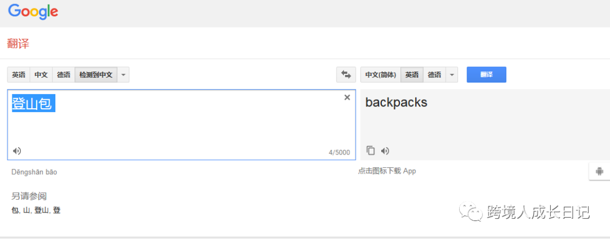The width and height of the screenshot is (610, 239).
Task: Click the 登山 see-also word link
Action: (x=41, y=210)
